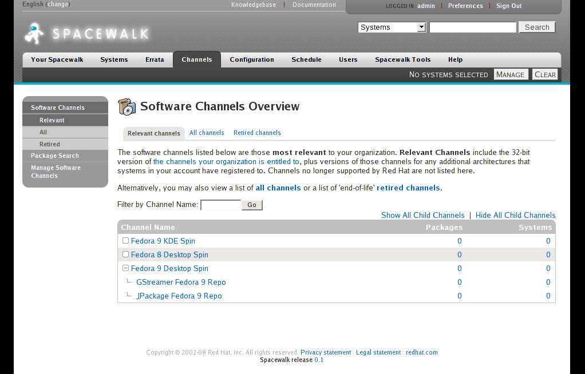Image resolution: width=585 pixels, height=374 pixels.
Task: Open the Knowledgebase link
Action: (x=254, y=5)
